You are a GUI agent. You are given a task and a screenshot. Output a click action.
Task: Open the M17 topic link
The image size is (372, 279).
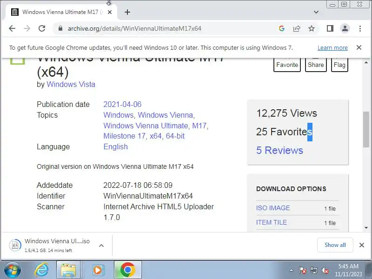[199, 126]
